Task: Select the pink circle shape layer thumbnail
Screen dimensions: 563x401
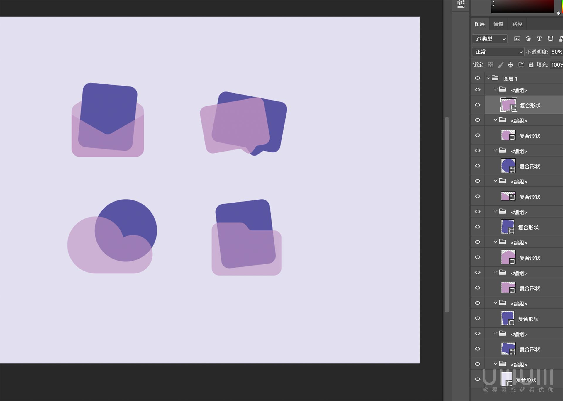Action: pyautogui.click(x=508, y=136)
